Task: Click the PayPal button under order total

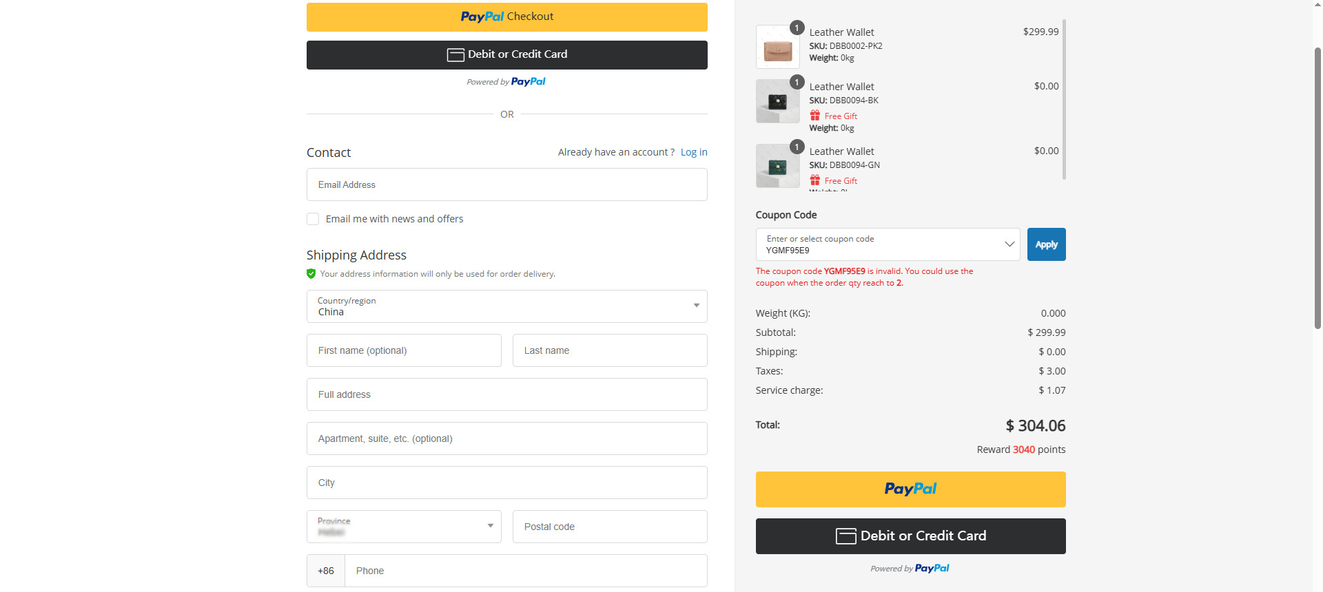Action: click(x=910, y=489)
